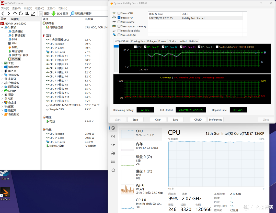The width and height of the screenshot is (276, 213).
Task: Collapse the 计算机 tree node
Action: 2,27
